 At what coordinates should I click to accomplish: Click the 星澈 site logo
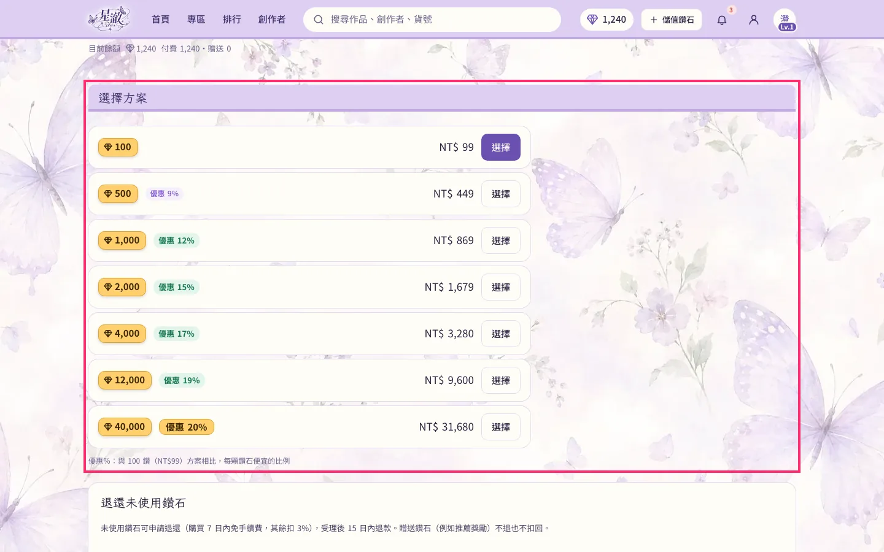tap(109, 19)
